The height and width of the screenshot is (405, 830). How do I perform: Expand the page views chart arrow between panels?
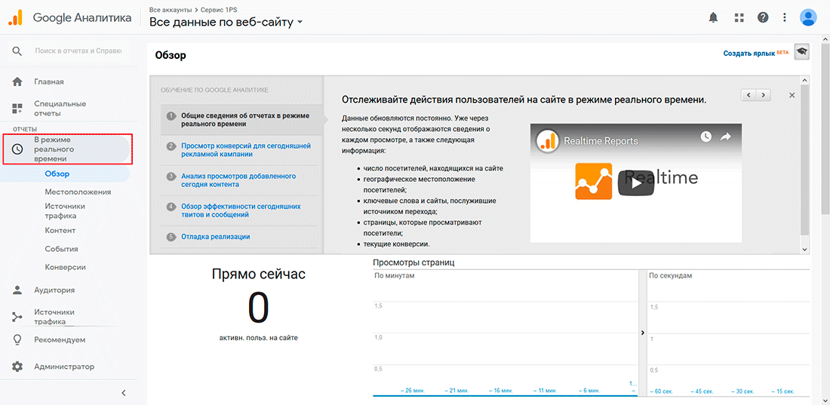(642, 333)
